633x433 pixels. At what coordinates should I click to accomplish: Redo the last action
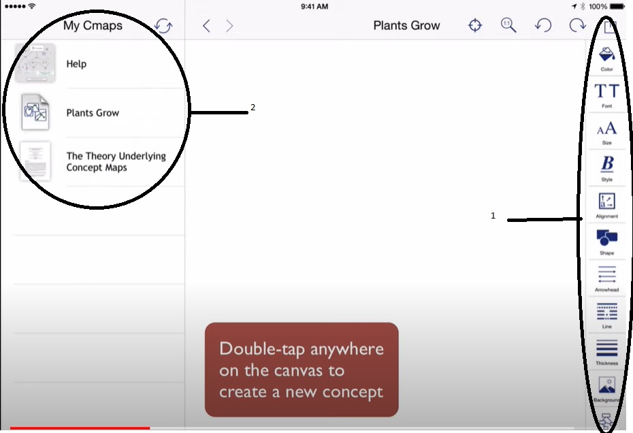point(577,26)
